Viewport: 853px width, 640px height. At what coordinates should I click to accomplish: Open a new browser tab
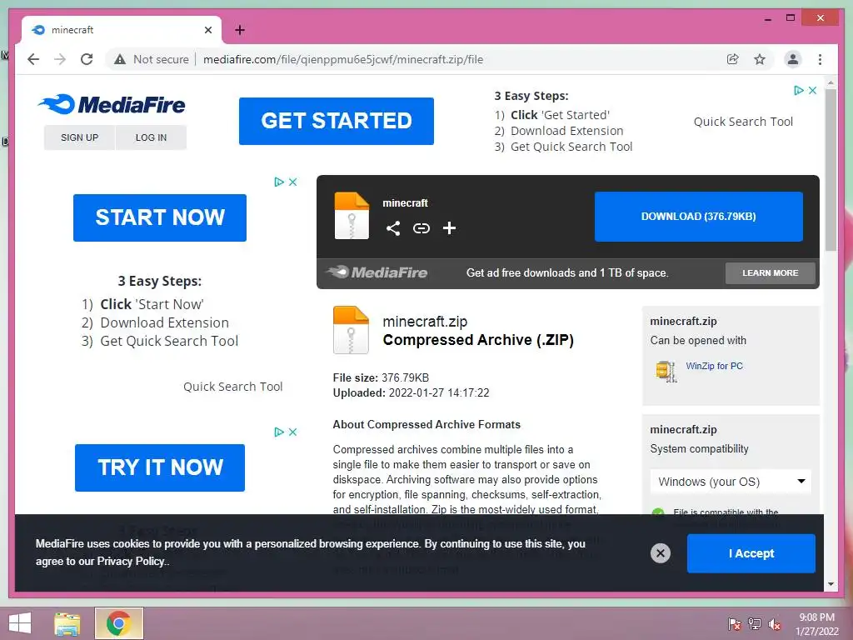click(x=240, y=30)
